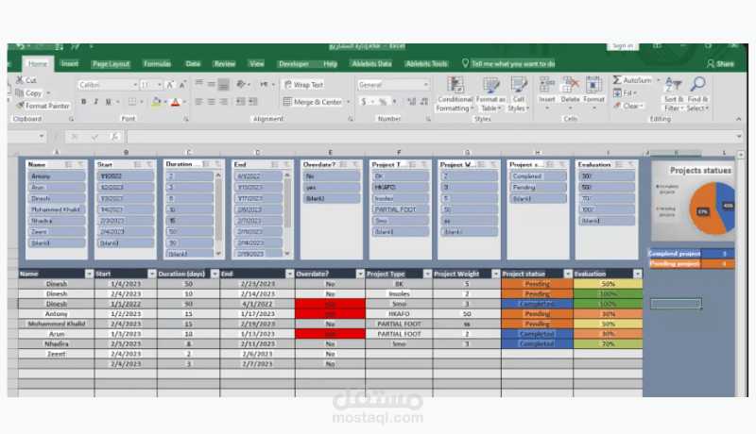Toggle the Dinesh item in Name slicer
This screenshot has width=756, height=434.
(57, 198)
